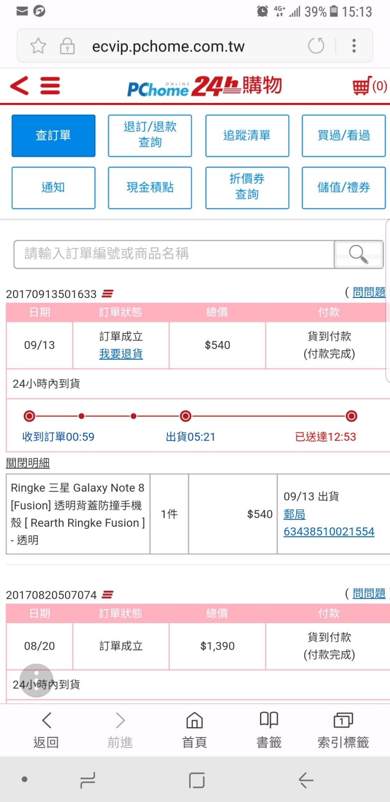
Task: Click the 我要退貨 link
Action: click(121, 354)
